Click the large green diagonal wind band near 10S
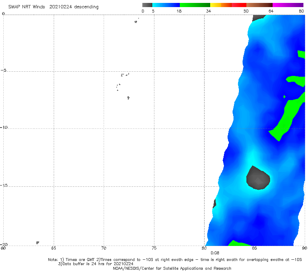The image size is (308, 271). (x=287, y=116)
